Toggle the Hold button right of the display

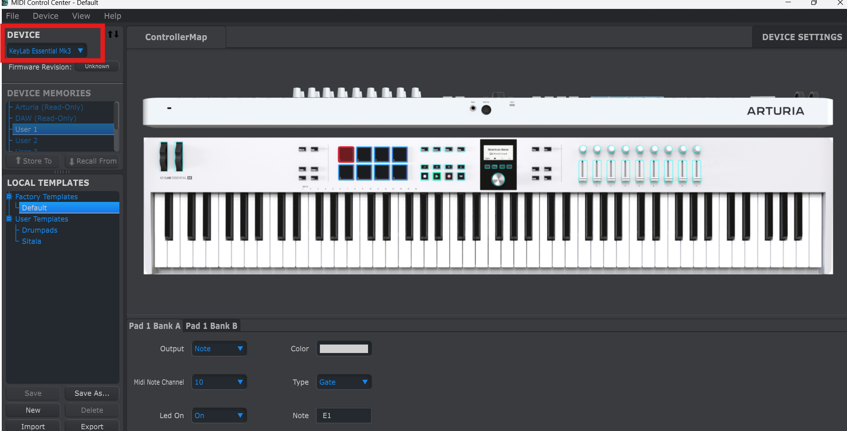pos(536,169)
